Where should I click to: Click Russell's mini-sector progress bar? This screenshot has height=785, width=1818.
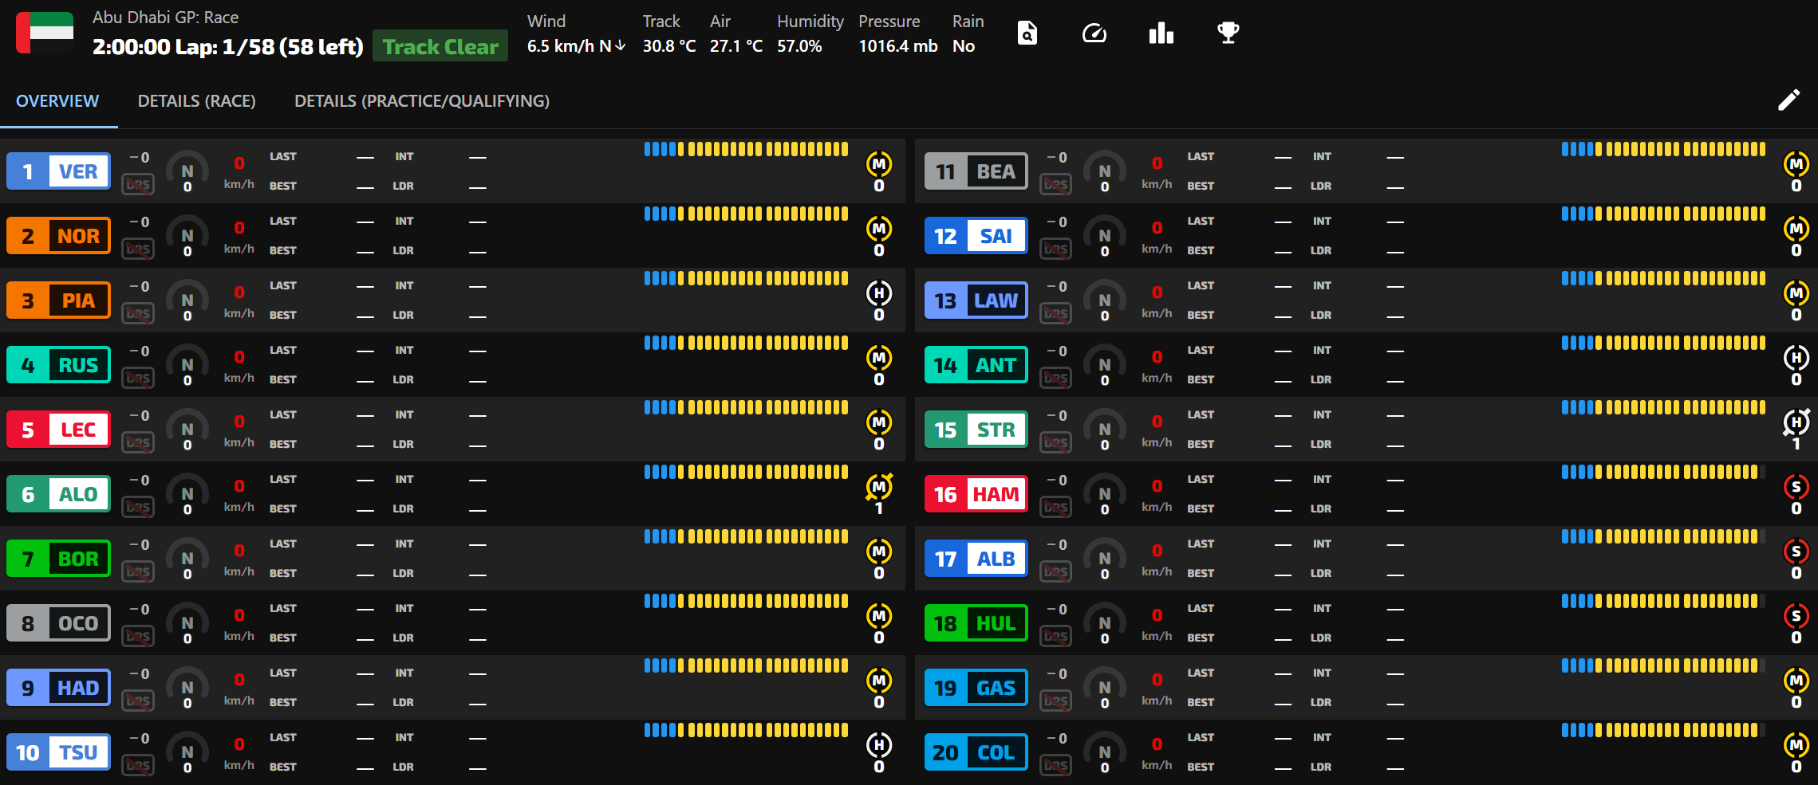tap(746, 343)
